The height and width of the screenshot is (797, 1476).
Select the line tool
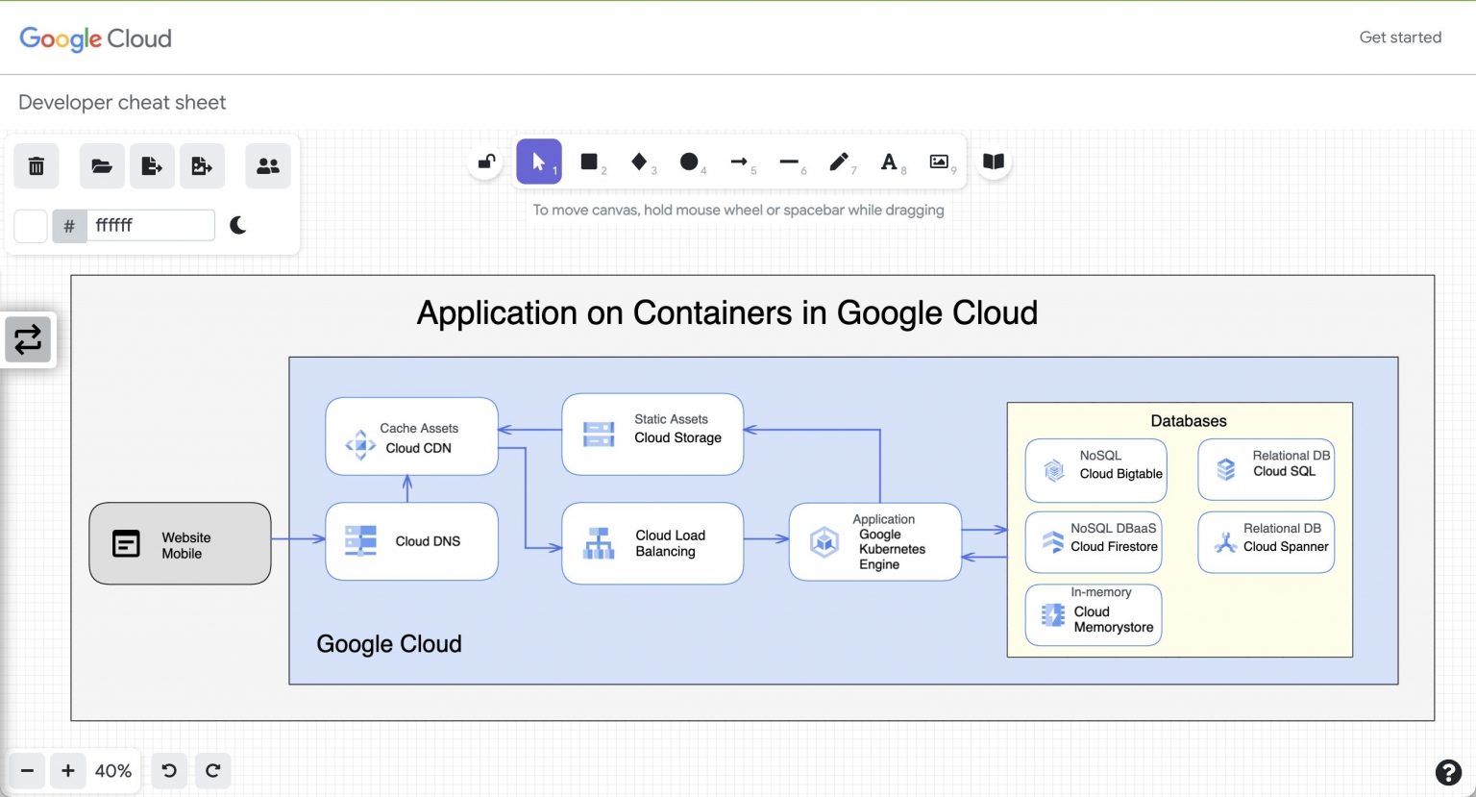(x=791, y=162)
